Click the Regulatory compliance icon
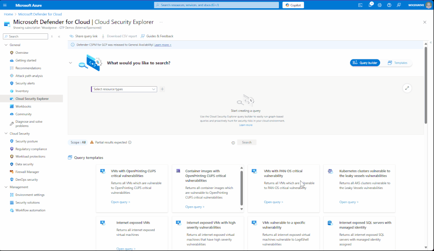 12,149
